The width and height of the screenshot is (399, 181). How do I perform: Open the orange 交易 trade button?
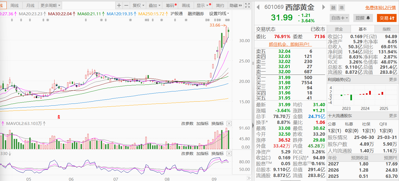pyautogui.click(x=387, y=18)
